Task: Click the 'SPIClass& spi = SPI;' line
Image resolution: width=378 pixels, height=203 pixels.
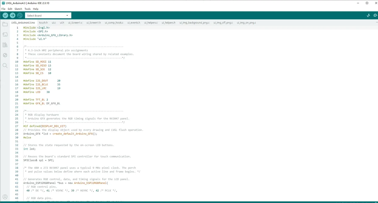Action: coord(39,160)
